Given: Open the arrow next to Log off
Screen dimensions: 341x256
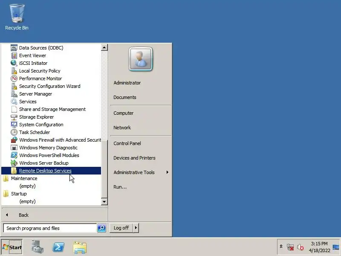Looking at the screenshot, I should 136,228.
